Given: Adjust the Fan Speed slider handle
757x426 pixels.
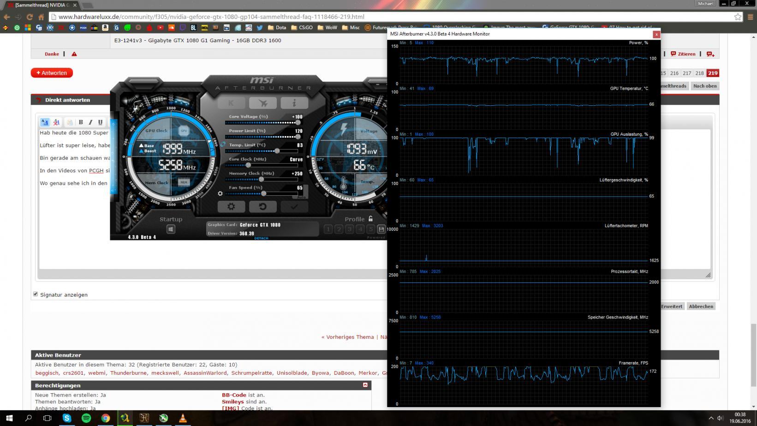Looking at the screenshot, I should tap(263, 193).
